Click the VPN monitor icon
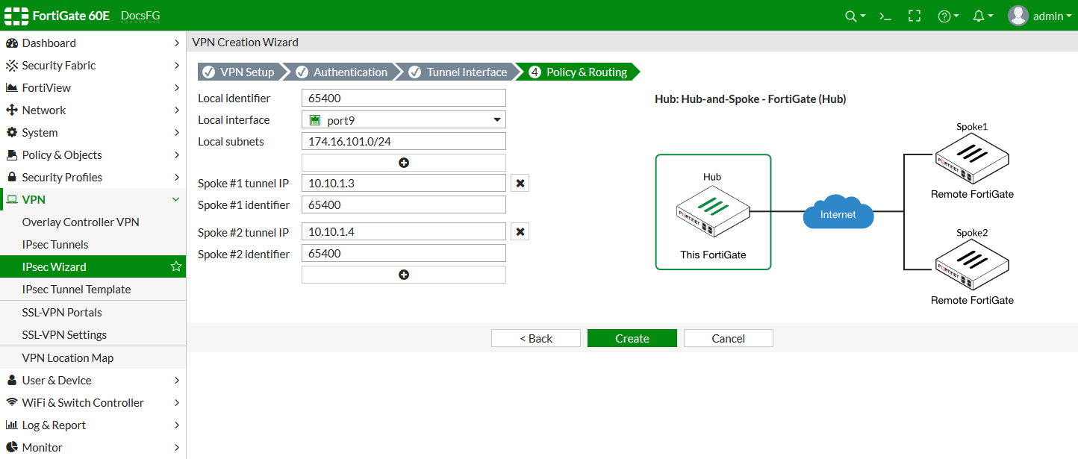The width and height of the screenshot is (1078, 459). pyautogui.click(x=11, y=199)
